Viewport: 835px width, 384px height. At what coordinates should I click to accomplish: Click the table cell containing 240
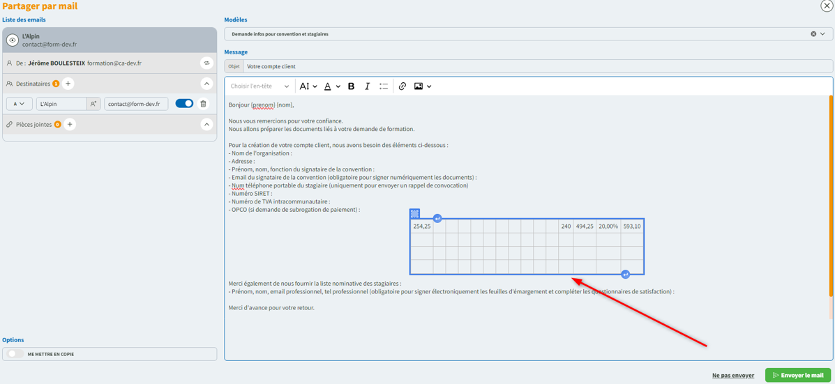(566, 226)
